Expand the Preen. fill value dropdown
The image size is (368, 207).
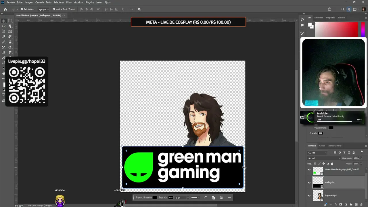[x=361, y=164]
